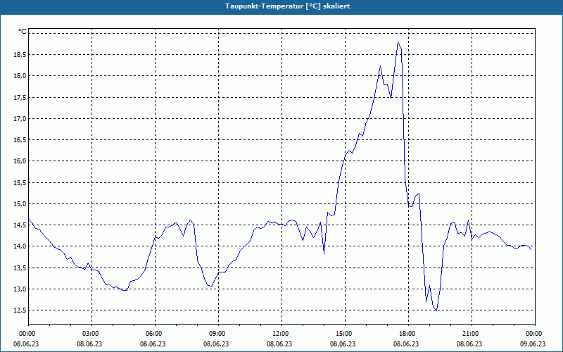Pick the '16,5' y-axis tick label
The image size is (563, 352).
click(20, 139)
